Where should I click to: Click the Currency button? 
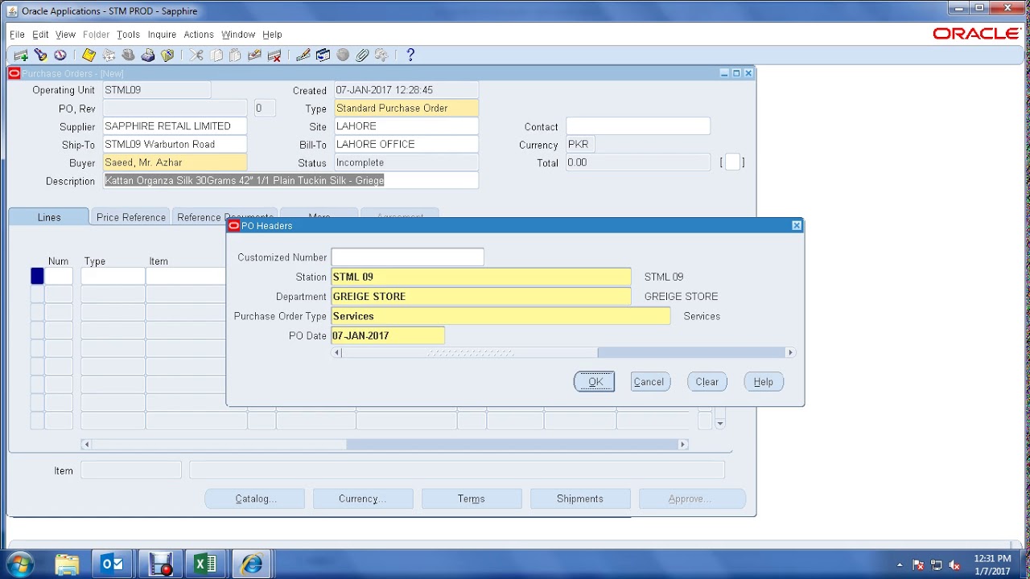click(363, 499)
